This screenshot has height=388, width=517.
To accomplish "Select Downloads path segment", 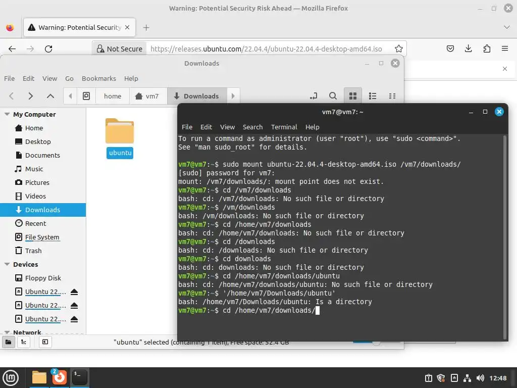I will [x=197, y=96].
